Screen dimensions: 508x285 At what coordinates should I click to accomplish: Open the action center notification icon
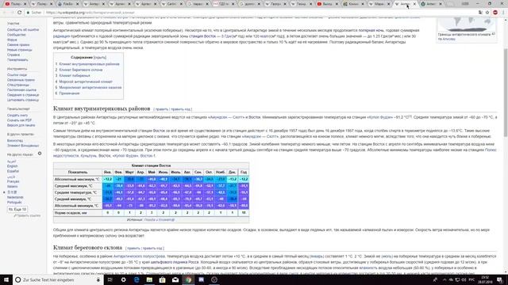click(x=499, y=279)
